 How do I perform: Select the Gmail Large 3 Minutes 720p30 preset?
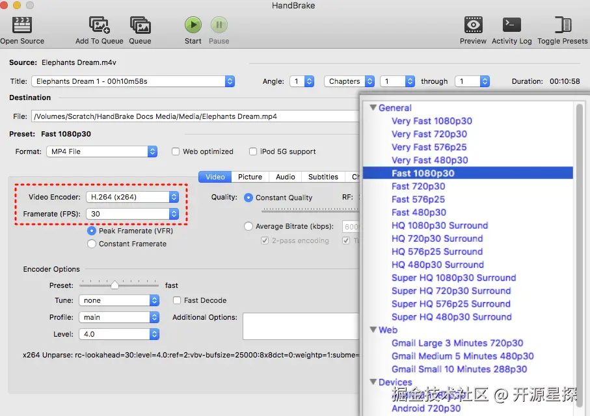[457, 343]
